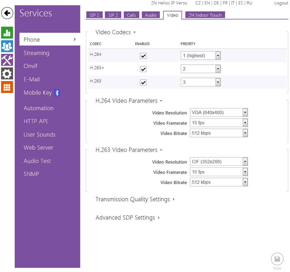Open the System gear icon
Image resolution: width=290 pixels, height=272 pixels.
pos(7,74)
